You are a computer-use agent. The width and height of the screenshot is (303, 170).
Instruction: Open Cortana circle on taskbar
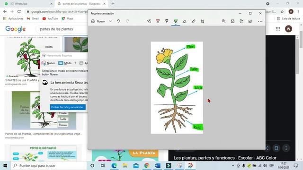[x=92, y=166]
